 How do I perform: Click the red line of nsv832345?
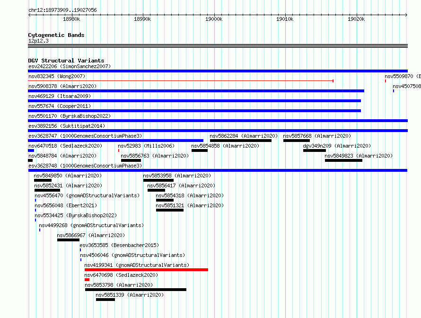pos(181,80)
